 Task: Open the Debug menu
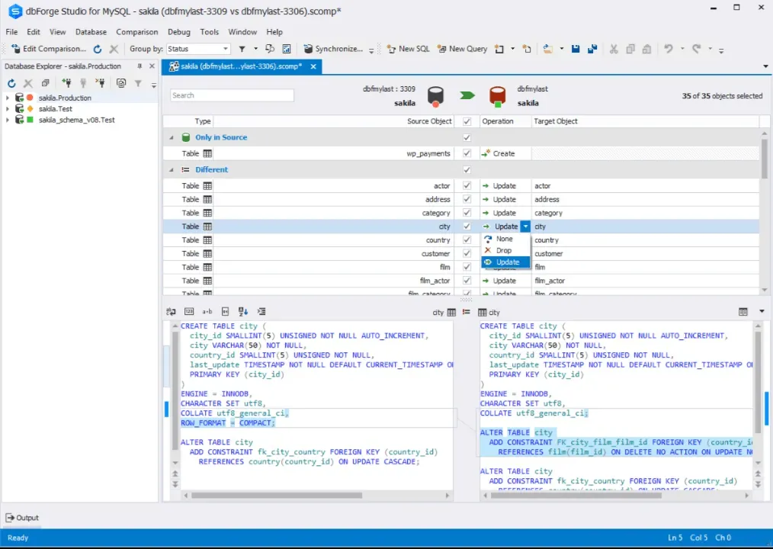coord(178,31)
